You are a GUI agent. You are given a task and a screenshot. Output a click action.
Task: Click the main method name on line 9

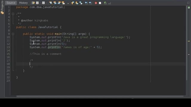58,34
